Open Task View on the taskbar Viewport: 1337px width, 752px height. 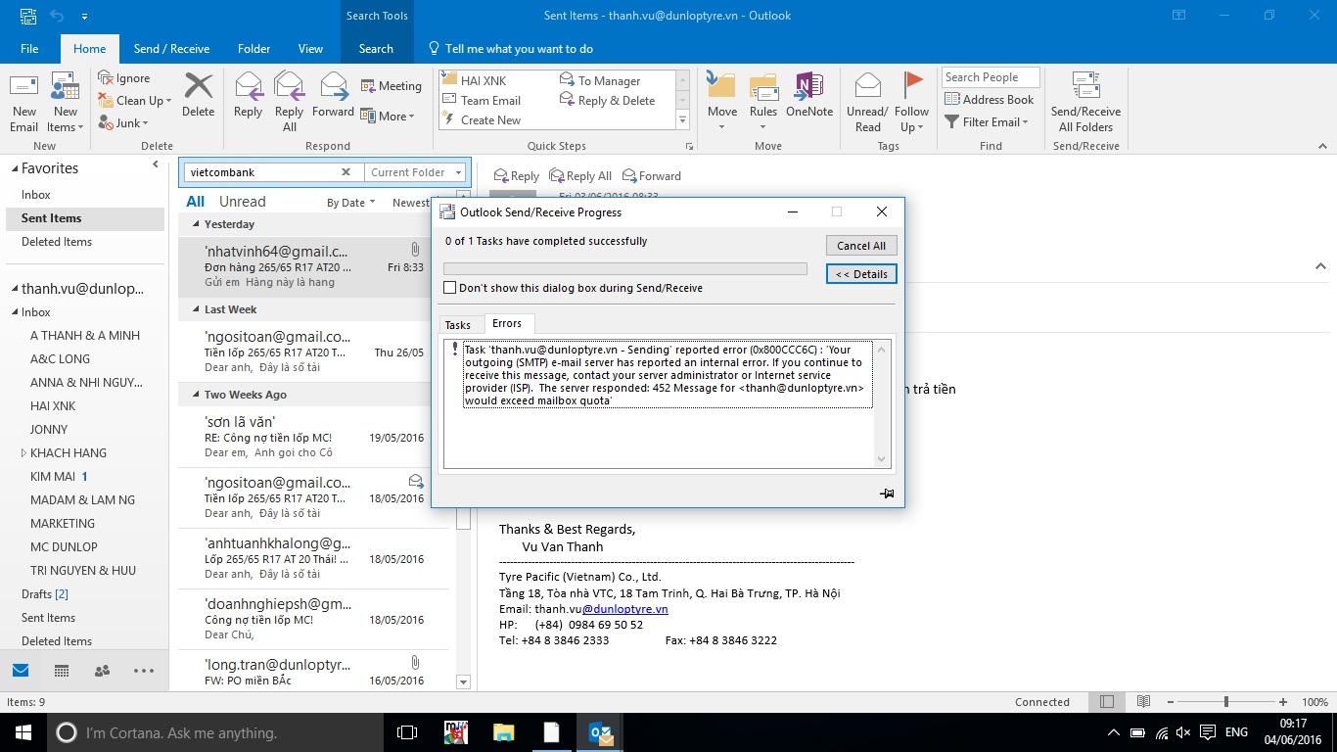coord(407,732)
